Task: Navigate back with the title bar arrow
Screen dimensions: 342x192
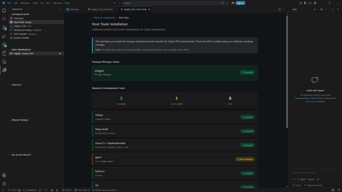Action: [x=115, y=3]
